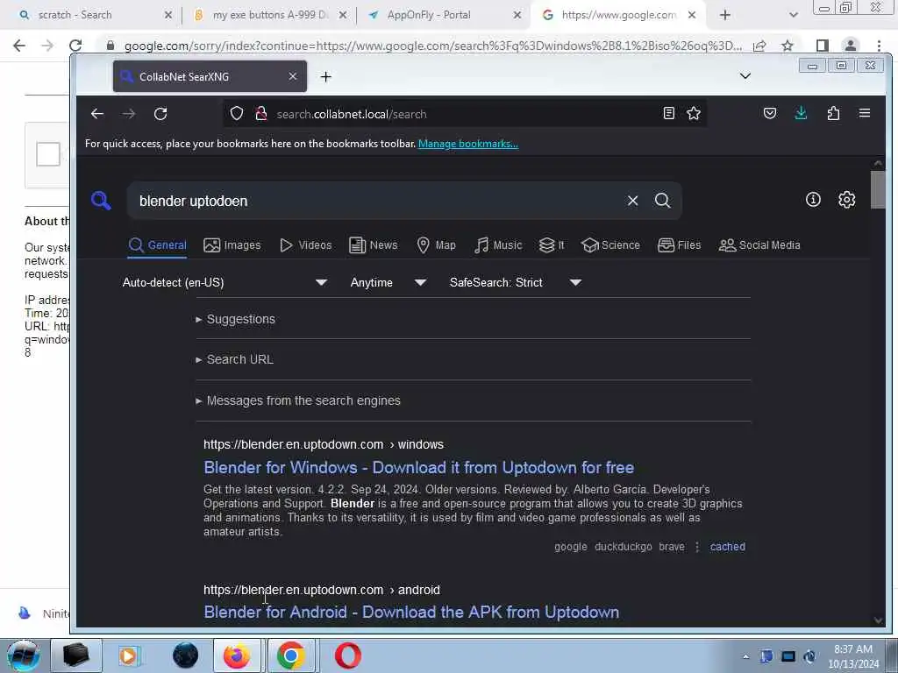
Task: Click Chrome's bookmark star icon
Action: click(x=788, y=46)
